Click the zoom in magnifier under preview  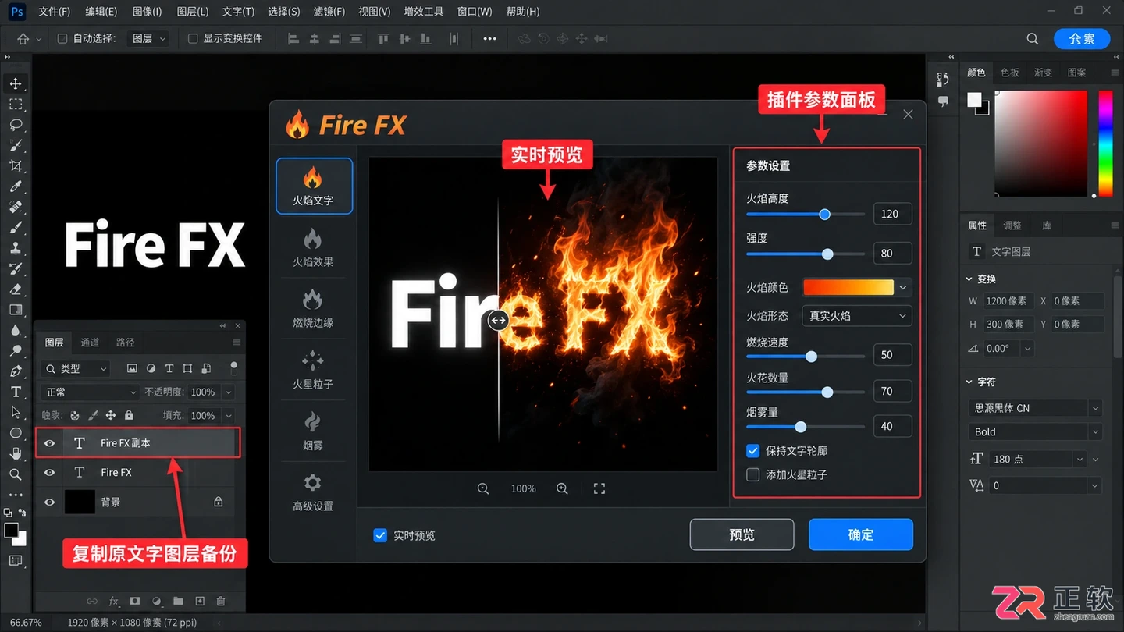(562, 488)
